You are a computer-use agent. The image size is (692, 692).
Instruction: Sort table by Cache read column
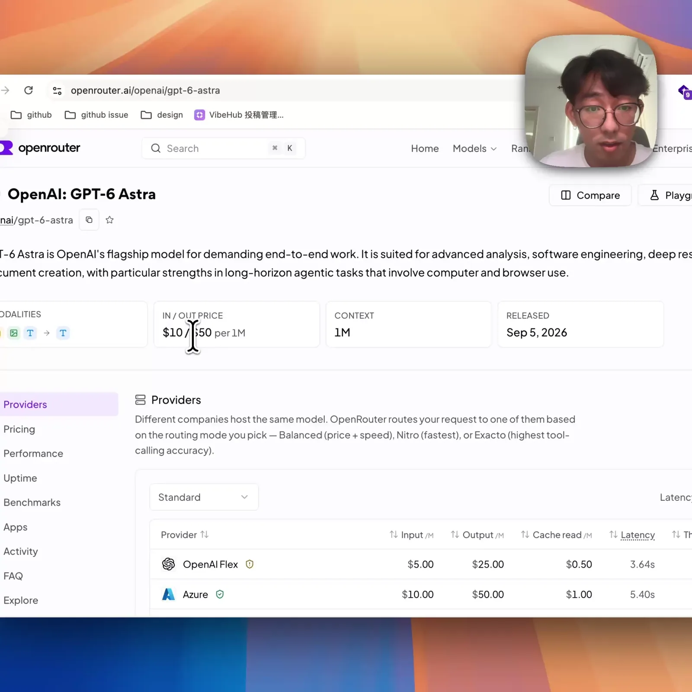tap(556, 535)
